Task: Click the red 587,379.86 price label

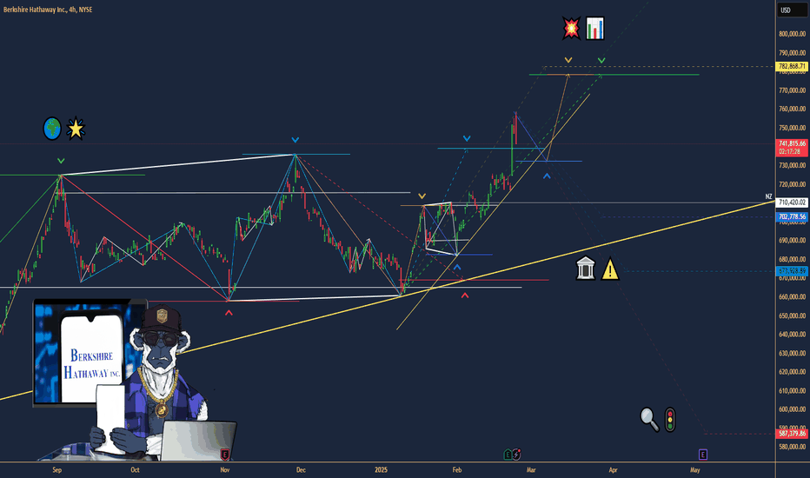Action: click(792, 434)
